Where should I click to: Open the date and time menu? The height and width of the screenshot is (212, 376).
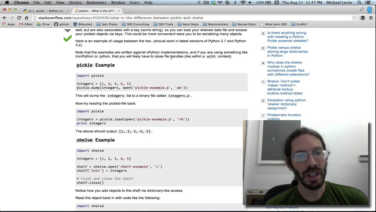click(302, 2)
